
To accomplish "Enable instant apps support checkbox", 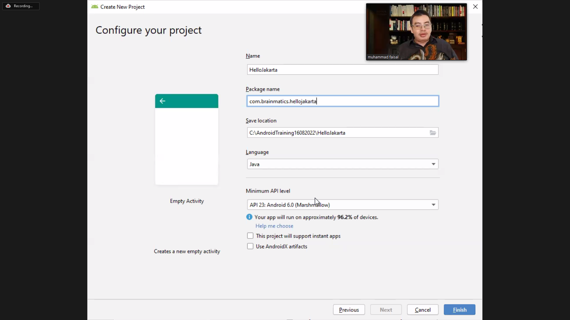I will [250, 236].
